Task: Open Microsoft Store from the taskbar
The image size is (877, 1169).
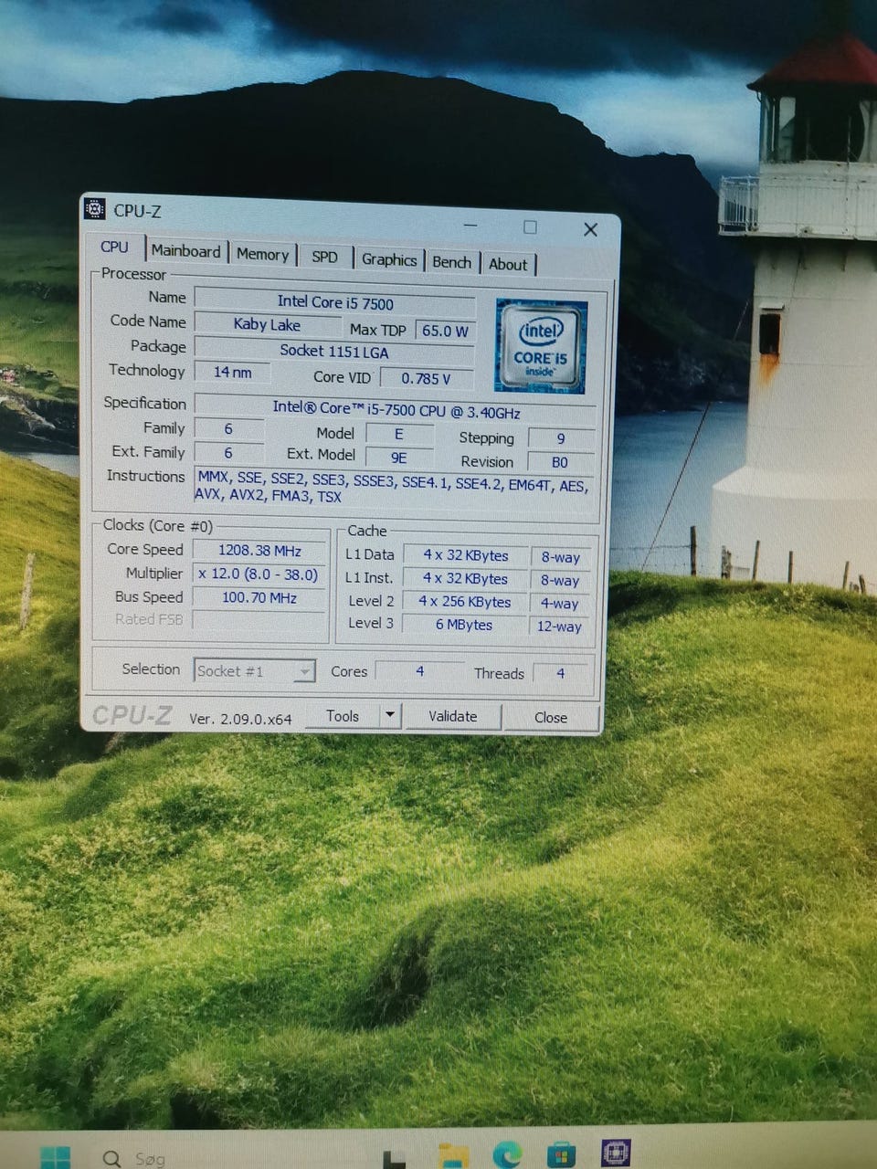Action: pos(561,1155)
